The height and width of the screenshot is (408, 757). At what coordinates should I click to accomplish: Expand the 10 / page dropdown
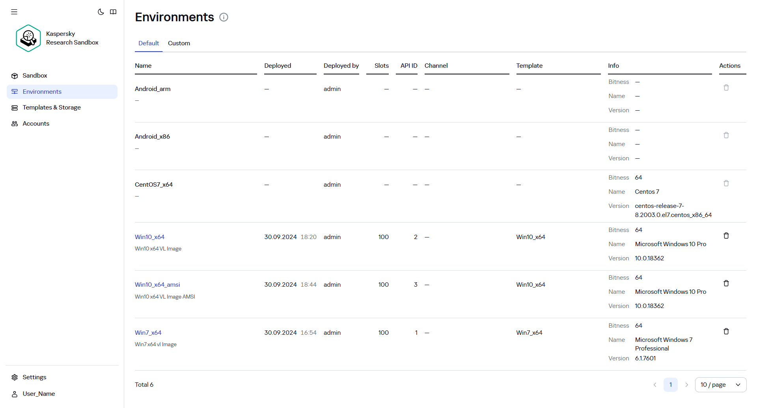tap(720, 385)
